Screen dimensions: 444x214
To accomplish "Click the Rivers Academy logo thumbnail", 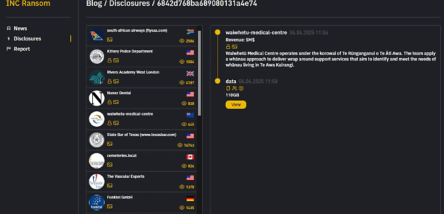I will pos(97,77).
